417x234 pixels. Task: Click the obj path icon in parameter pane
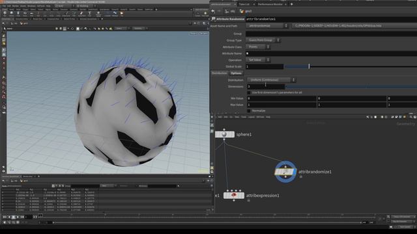point(227,11)
